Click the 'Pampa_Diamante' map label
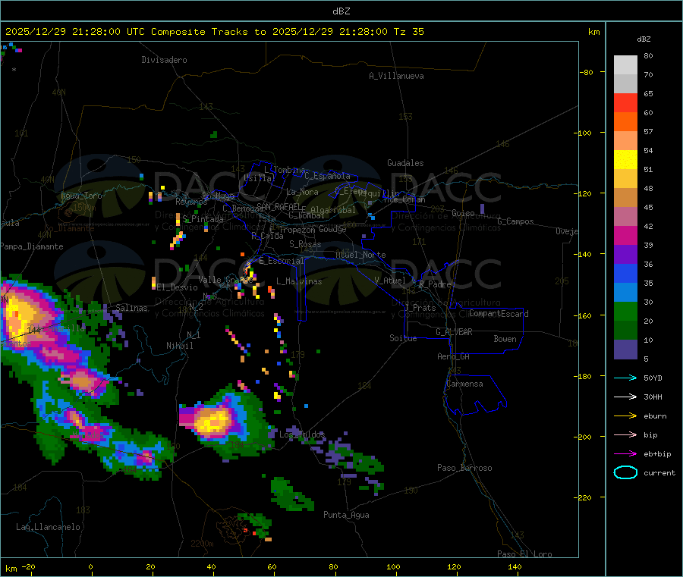Screen dimensions: 683x577 [32, 246]
